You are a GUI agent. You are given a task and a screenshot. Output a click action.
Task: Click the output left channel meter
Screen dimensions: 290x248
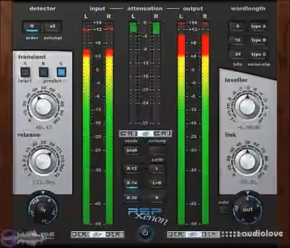click(x=181, y=123)
